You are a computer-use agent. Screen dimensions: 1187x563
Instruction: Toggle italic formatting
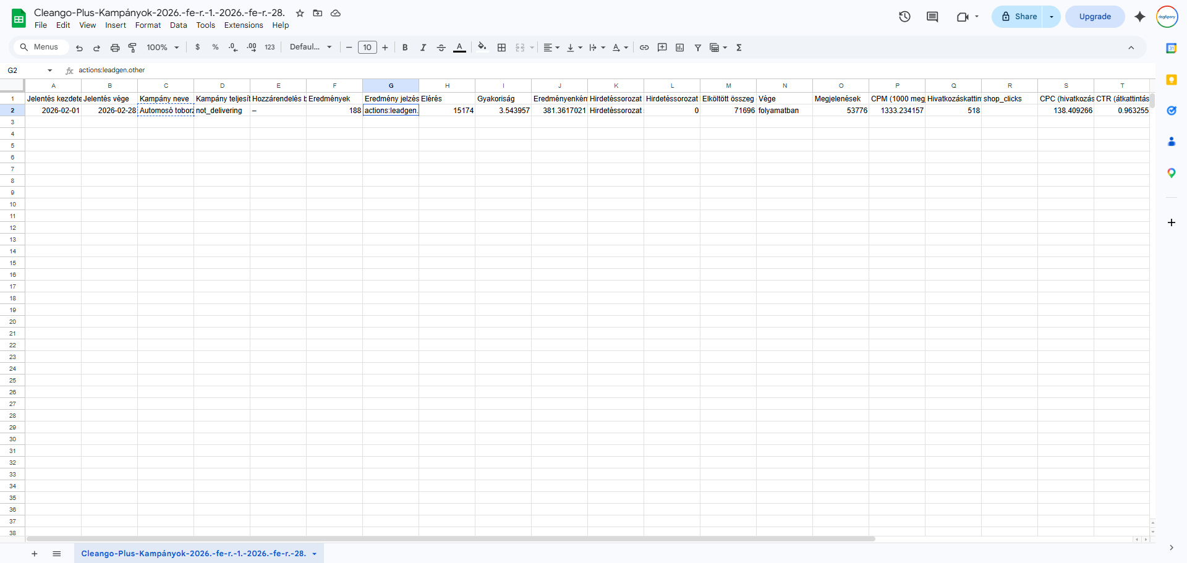click(423, 48)
